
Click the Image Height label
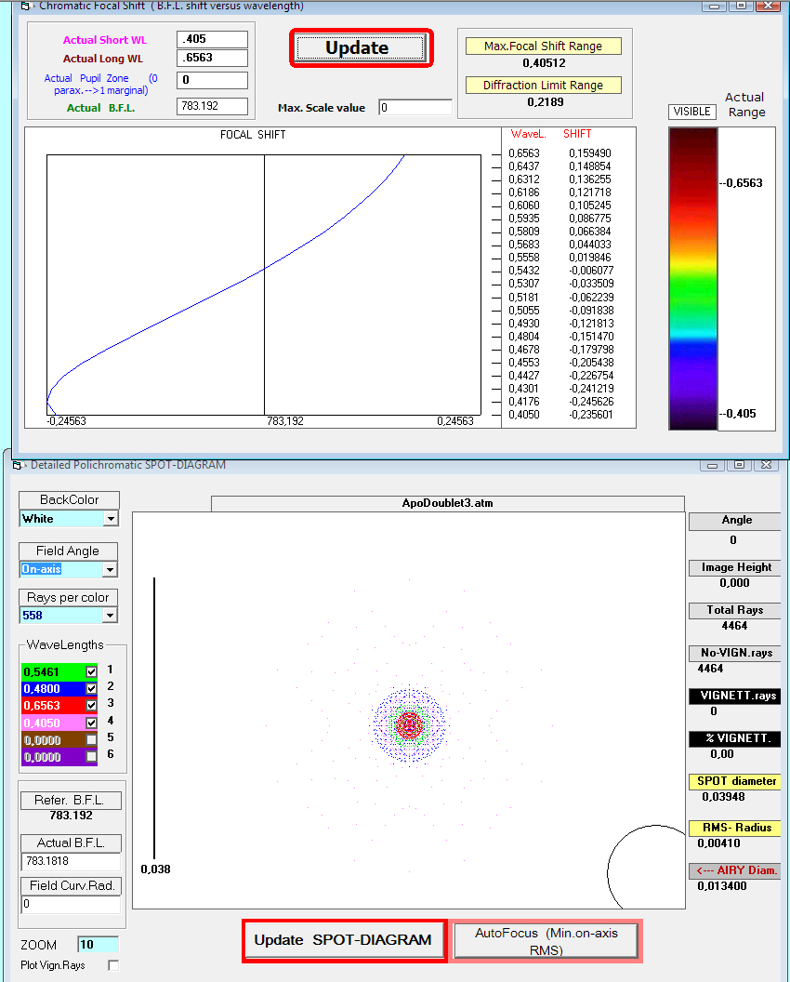[x=735, y=567]
